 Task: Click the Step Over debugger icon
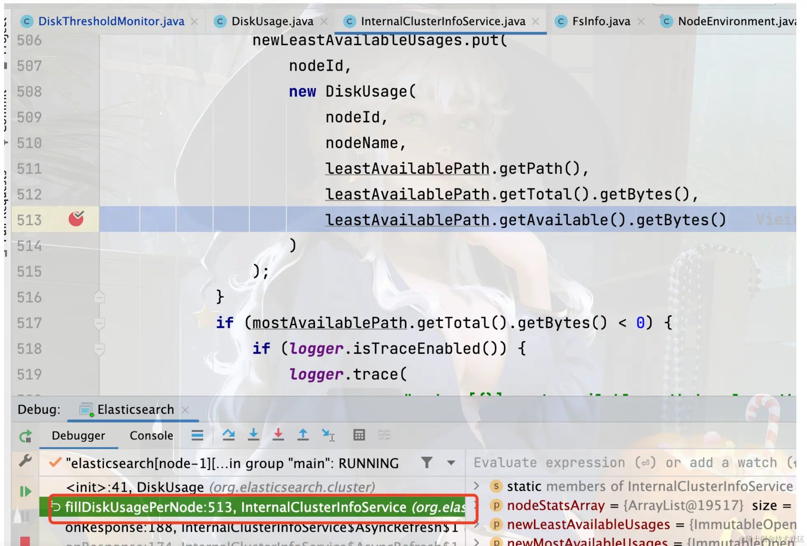[x=229, y=435]
